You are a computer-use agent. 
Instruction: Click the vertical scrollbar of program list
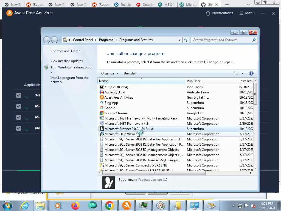click(255, 94)
